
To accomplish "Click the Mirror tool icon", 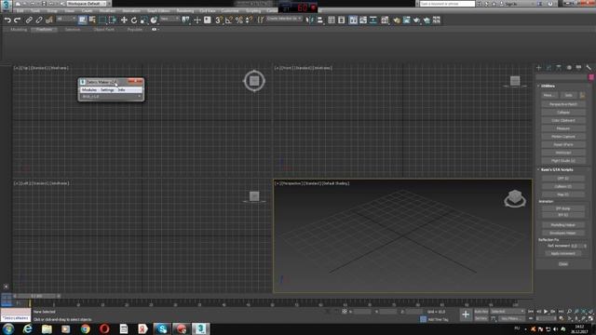I will pyautogui.click(x=310, y=20).
